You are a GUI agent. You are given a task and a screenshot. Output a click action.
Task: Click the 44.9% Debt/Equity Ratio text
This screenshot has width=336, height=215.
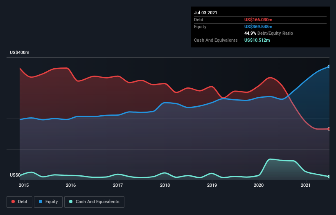tap(269, 33)
